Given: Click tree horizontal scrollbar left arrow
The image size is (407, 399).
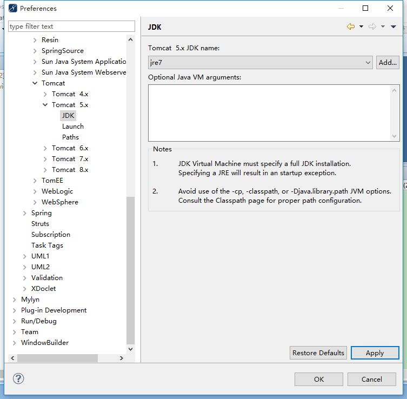Looking at the screenshot, I should pyautogui.click(x=12, y=358).
